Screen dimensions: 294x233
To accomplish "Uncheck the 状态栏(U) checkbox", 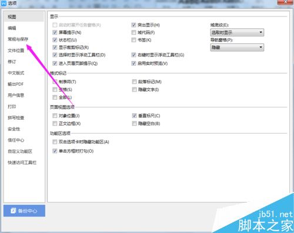I will point(55,40).
